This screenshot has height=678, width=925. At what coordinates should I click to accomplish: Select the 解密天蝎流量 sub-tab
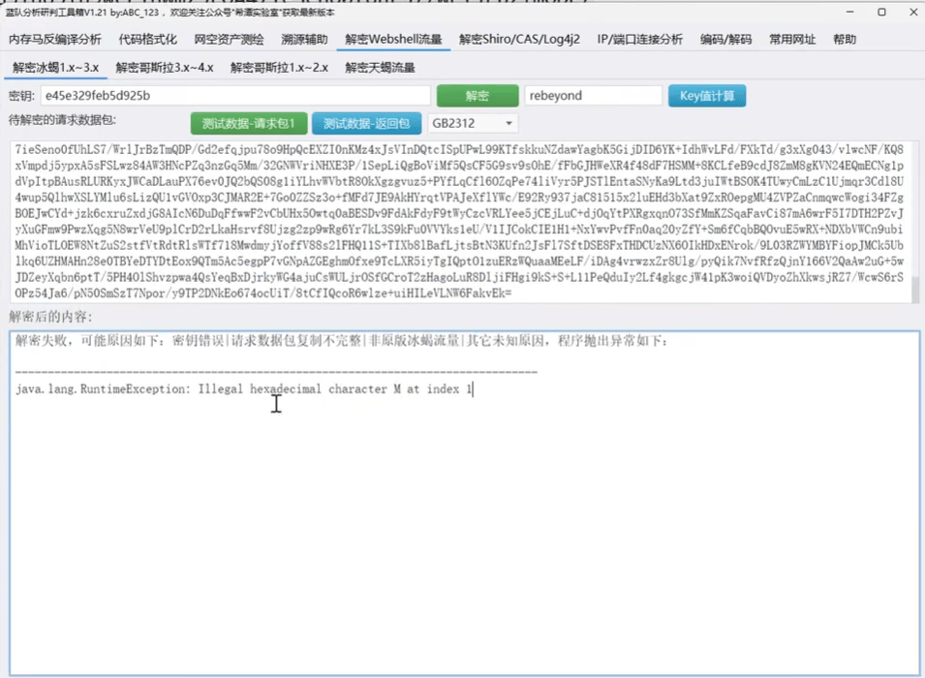(380, 68)
